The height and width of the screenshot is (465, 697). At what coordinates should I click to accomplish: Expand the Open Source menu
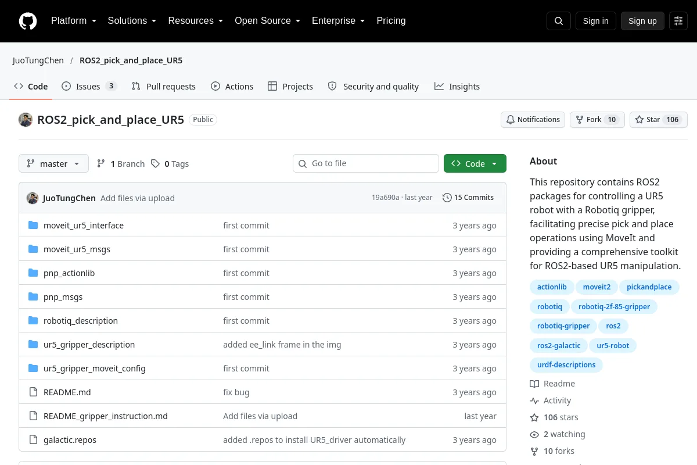[267, 21]
